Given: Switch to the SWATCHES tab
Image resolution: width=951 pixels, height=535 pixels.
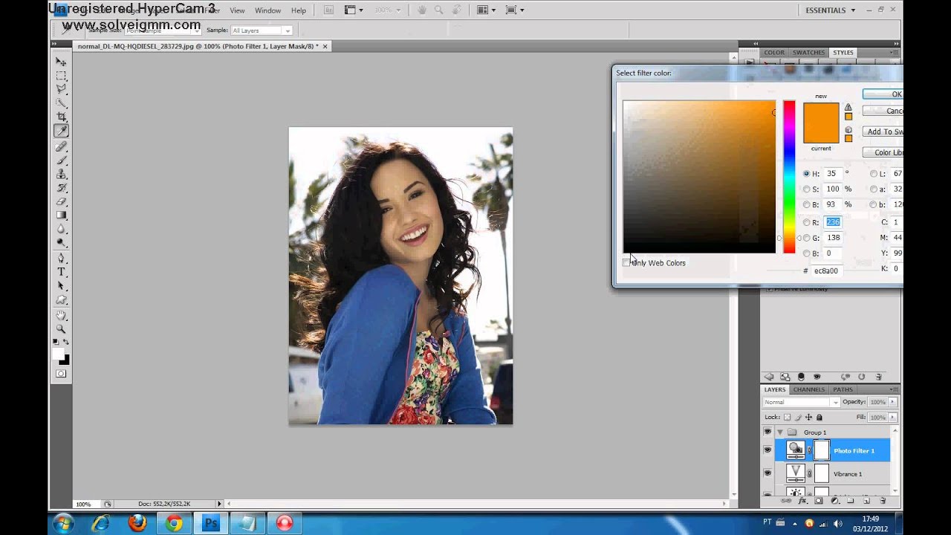Looking at the screenshot, I should [x=808, y=53].
